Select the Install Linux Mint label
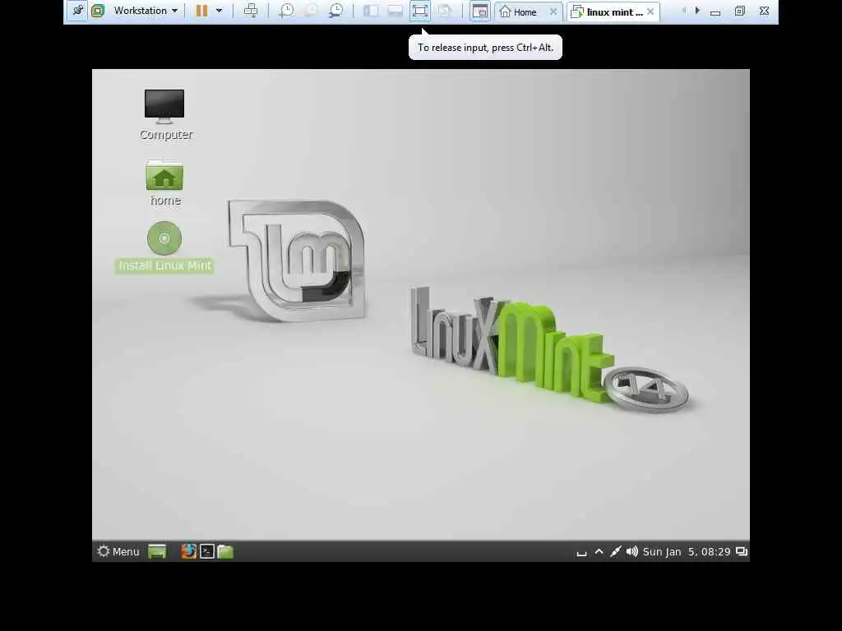The height and width of the screenshot is (631, 842). [x=164, y=265]
